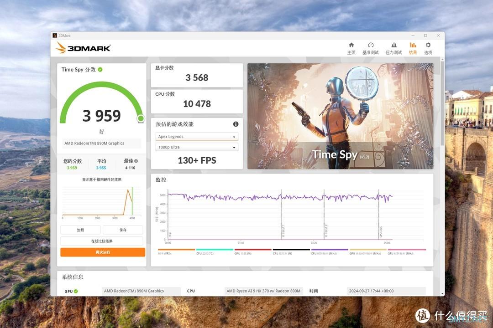493x328 pixels.
Task: Minimize the 3DMark window
Action: pyautogui.click(x=413, y=36)
